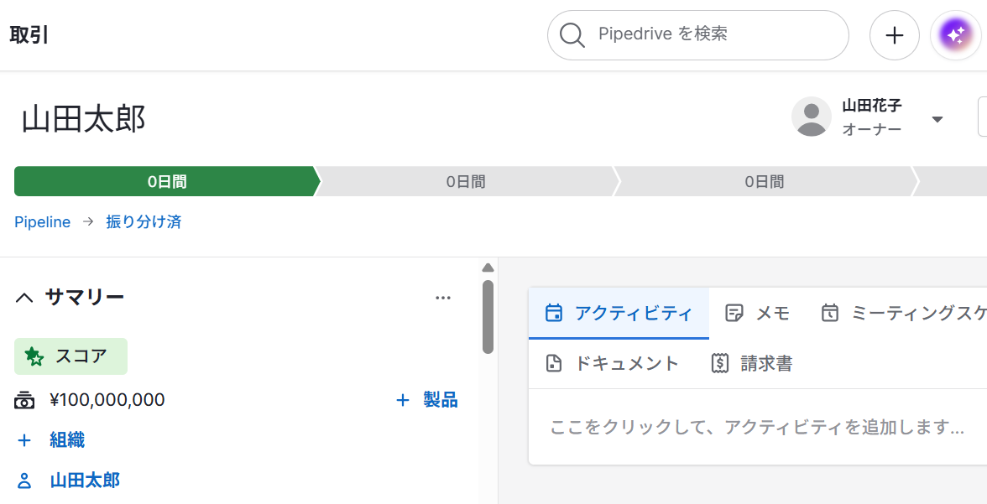Select the 請求書 tab
This screenshot has height=504, width=987.
point(751,363)
